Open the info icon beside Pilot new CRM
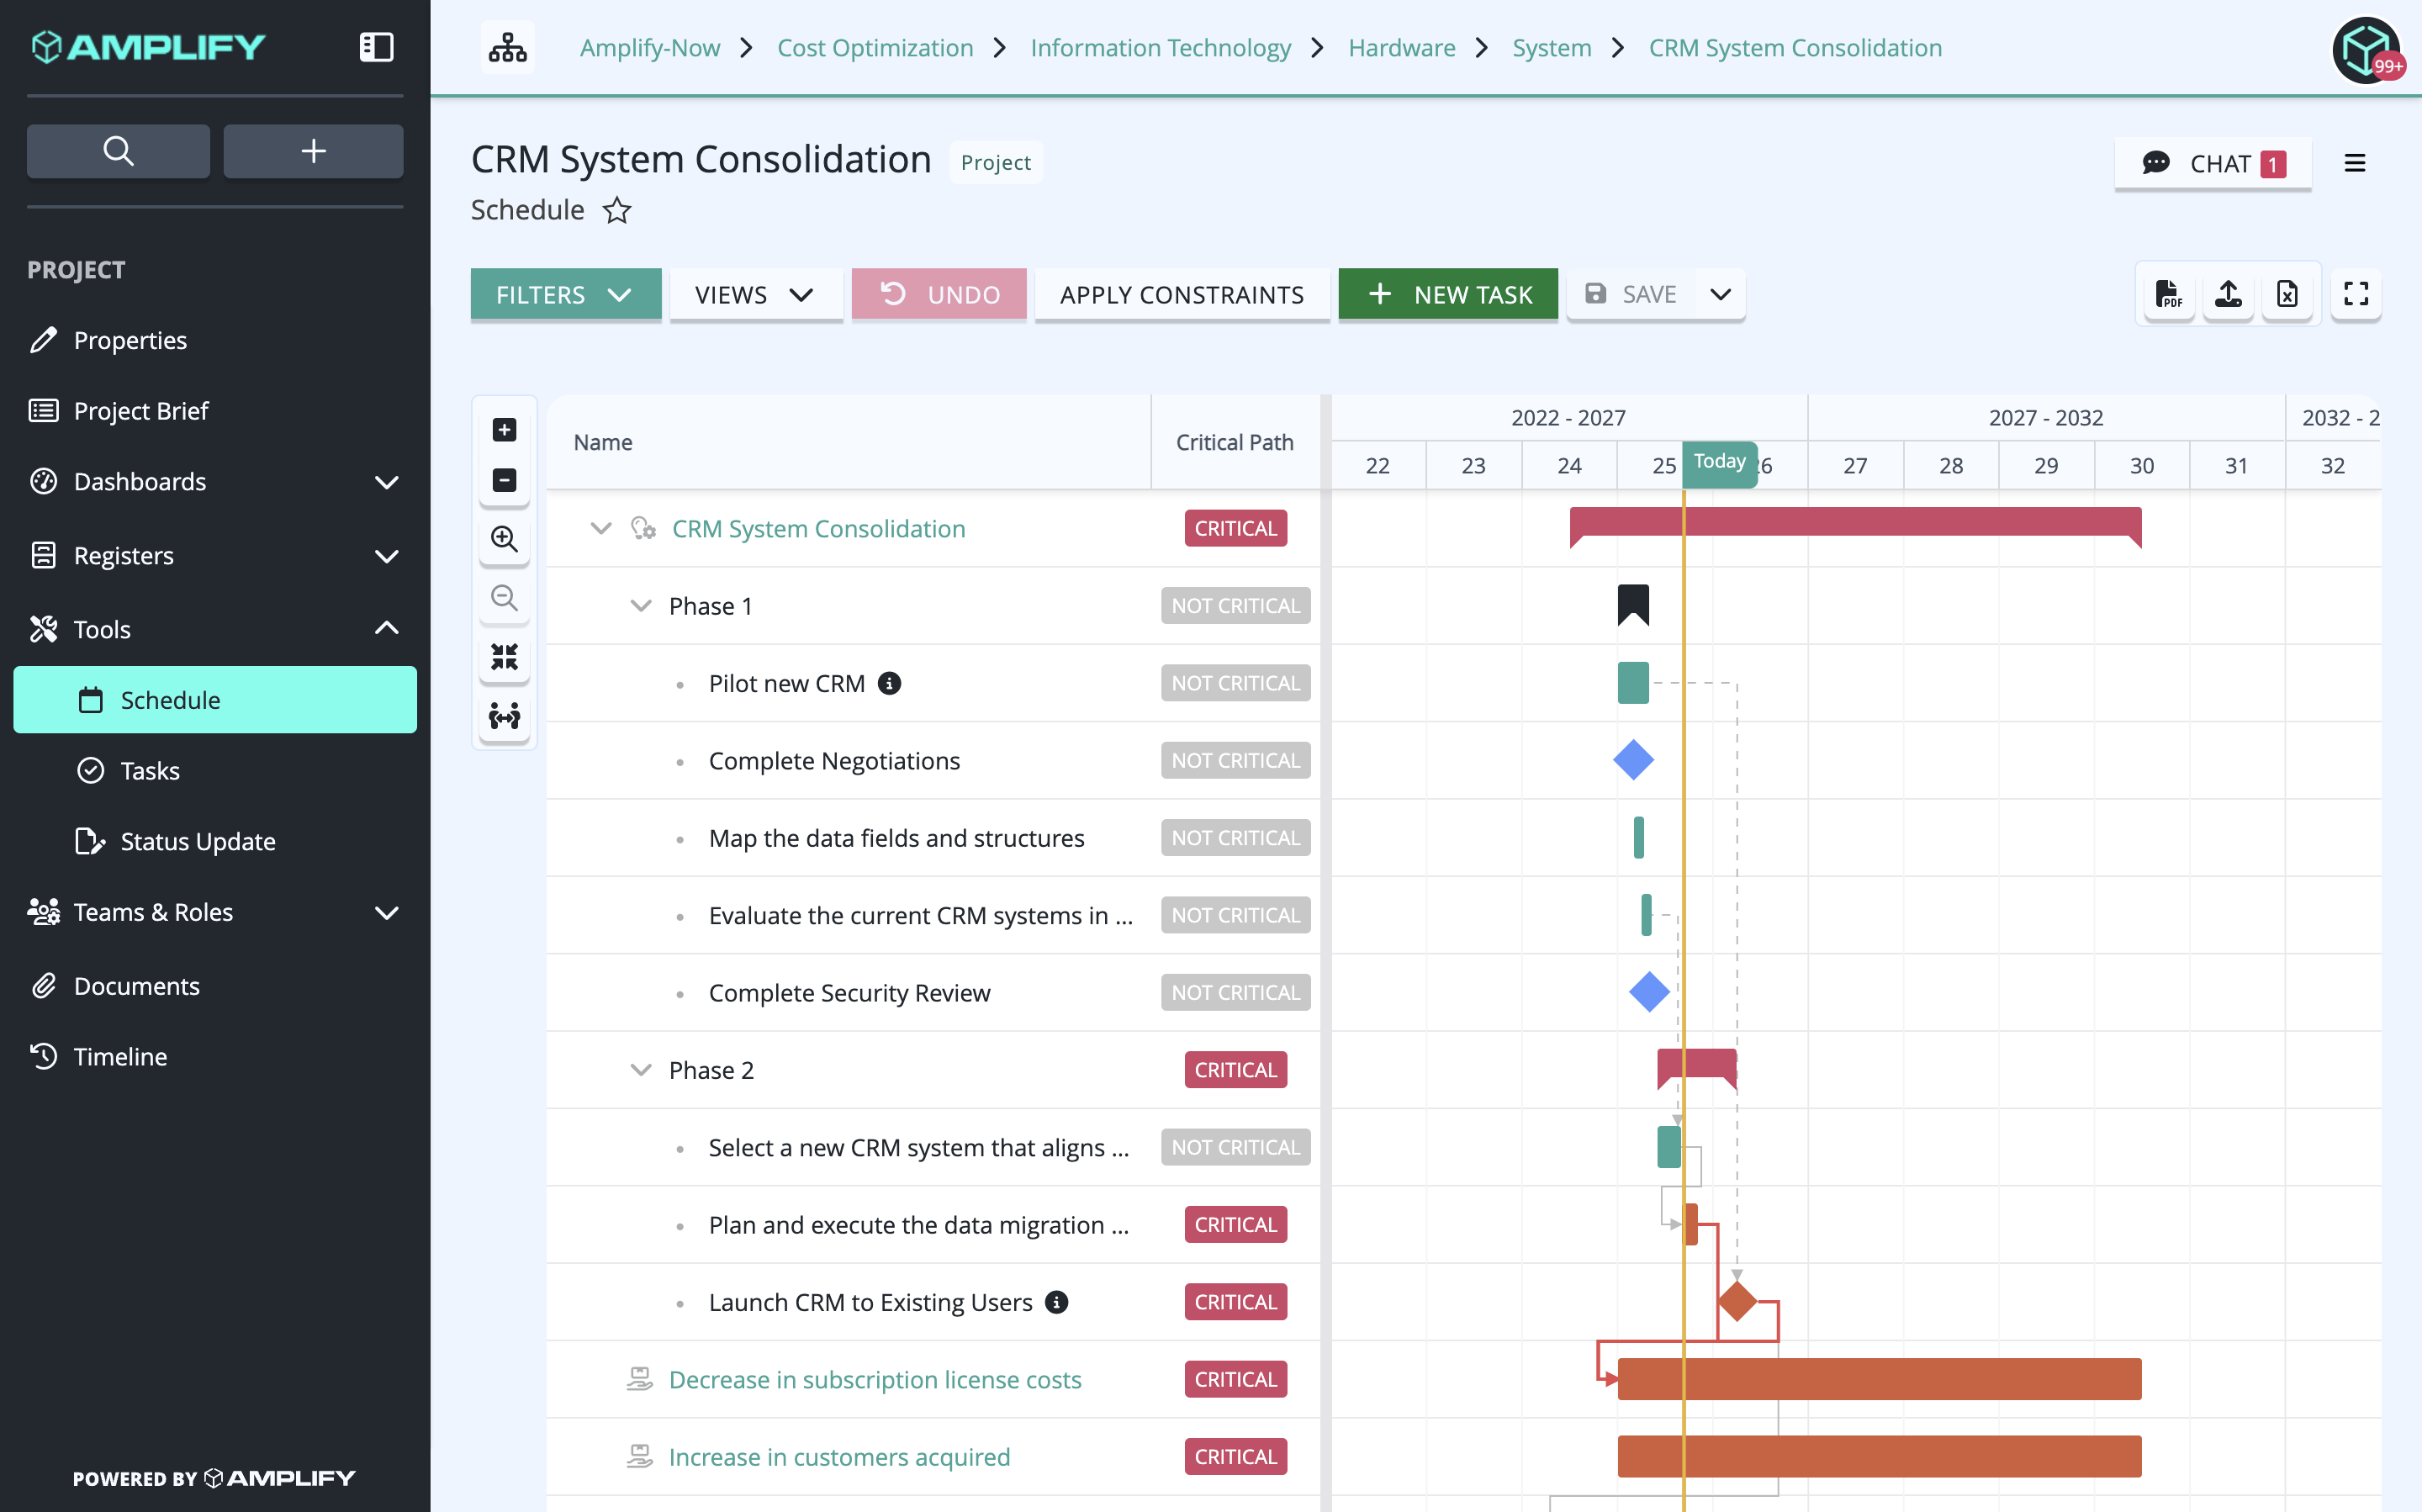Screen dimensions: 2422x1512 889,683
